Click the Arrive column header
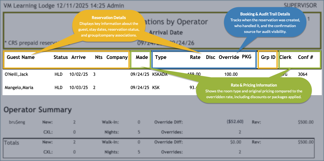 79,57
